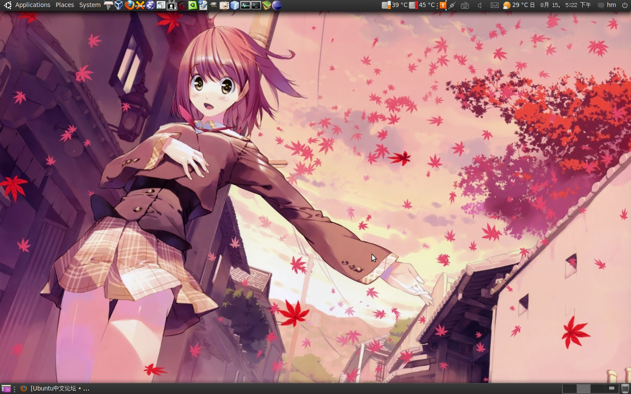Image resolution: width=631 pixels, height=394 pixels.
Task: Open the keyboard input method indicator
Action: click(465, 5)
